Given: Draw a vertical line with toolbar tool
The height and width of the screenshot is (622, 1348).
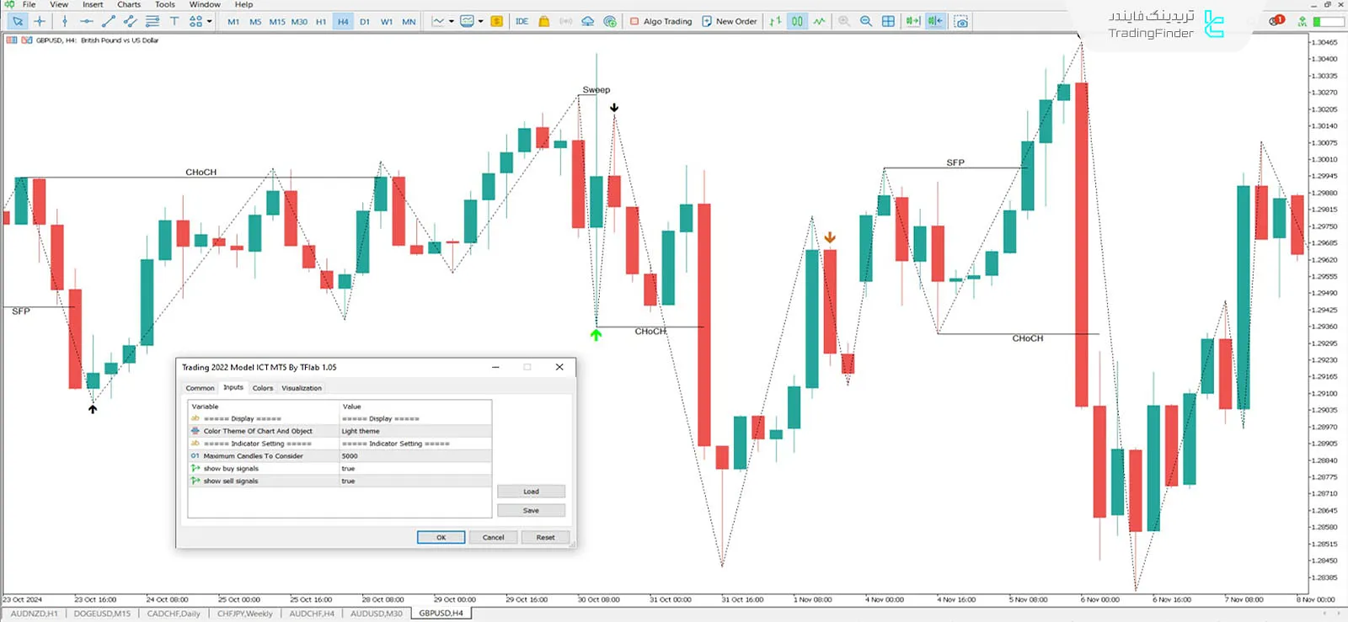Looking at the screenshot, I should 64,21.
